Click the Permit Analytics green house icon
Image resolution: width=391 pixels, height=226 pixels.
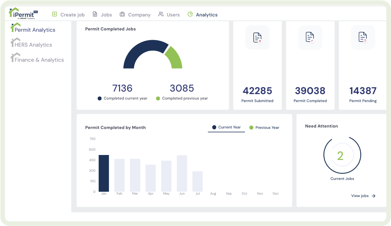[x=16, y=27]
